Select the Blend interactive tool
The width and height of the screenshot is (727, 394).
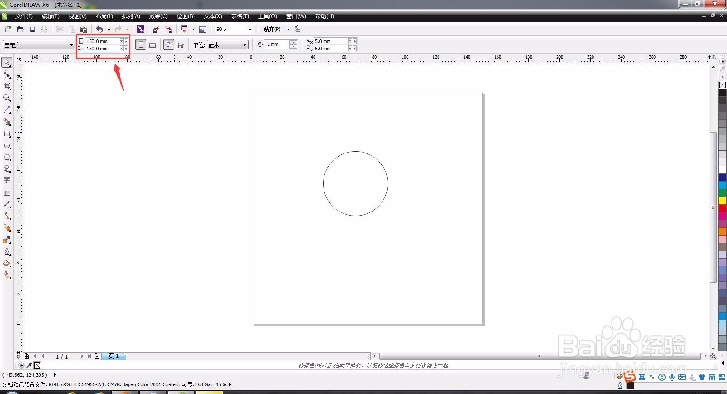(x=7, y=228)
